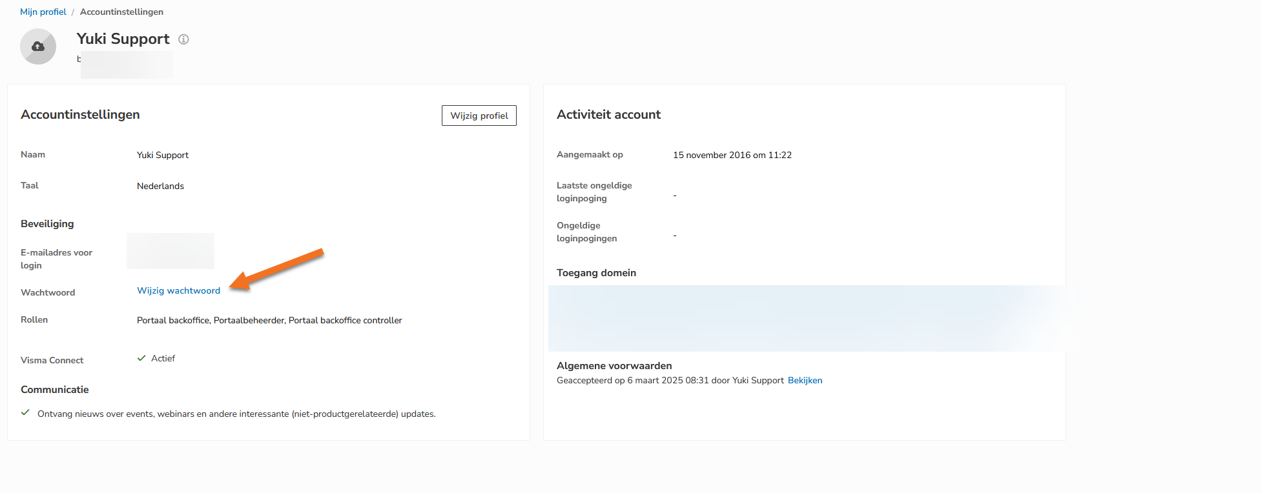
Task: Click the Wijzig profiel button
Action: (x=479, y=116)
